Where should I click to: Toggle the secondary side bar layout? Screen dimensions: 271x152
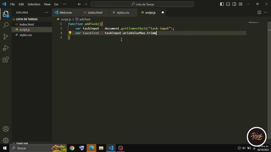click(x=234, y=4)
